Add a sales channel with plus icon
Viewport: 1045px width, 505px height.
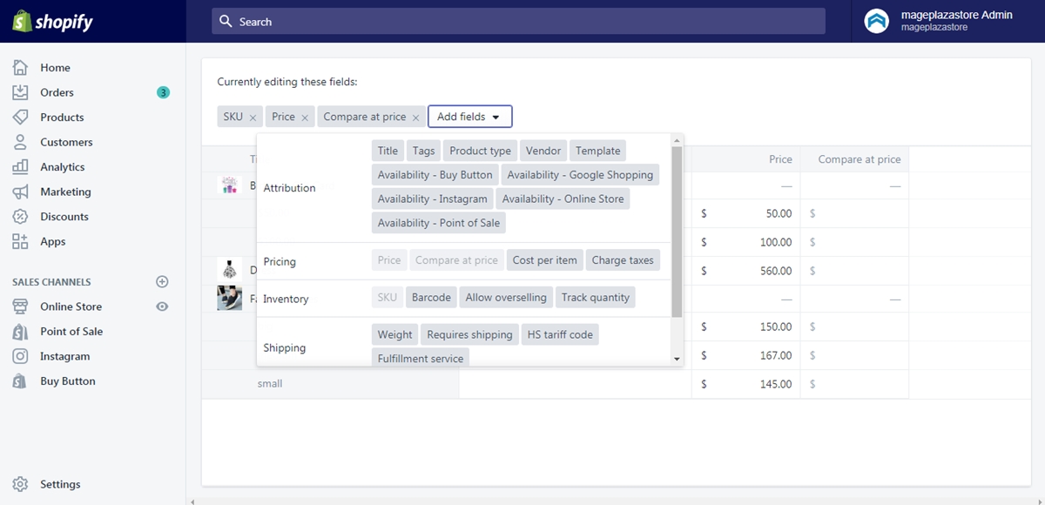click(x=161, y=282)
